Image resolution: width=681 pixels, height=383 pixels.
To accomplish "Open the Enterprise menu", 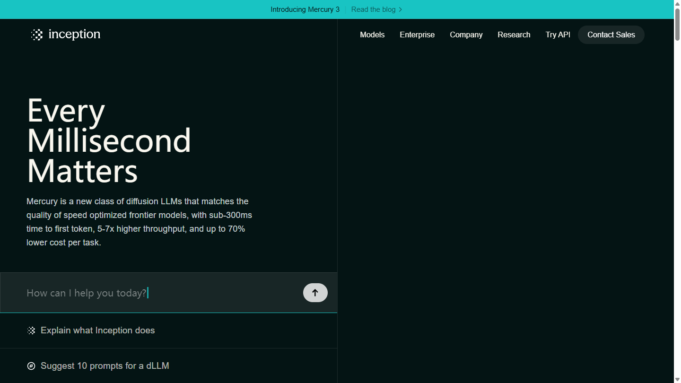I will (417, 35).
